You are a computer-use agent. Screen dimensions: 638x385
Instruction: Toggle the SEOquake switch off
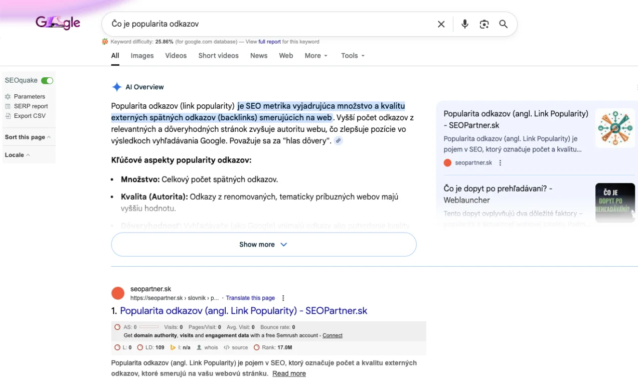(x=47, y=81)
